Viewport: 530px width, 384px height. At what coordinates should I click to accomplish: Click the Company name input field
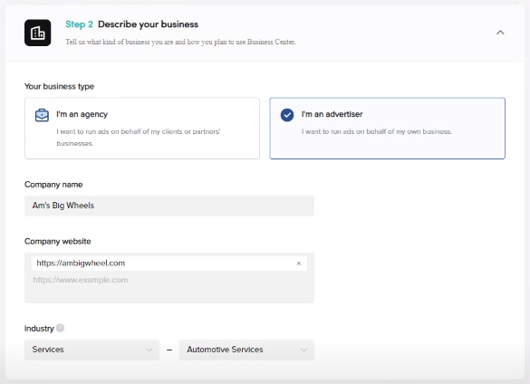point(169,206)
